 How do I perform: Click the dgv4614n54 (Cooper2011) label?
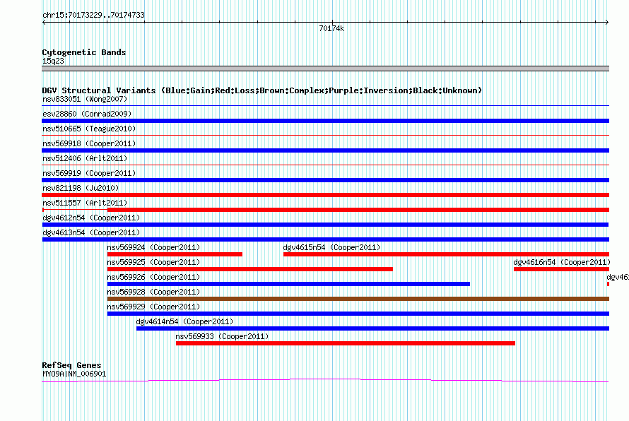[184, 321]
